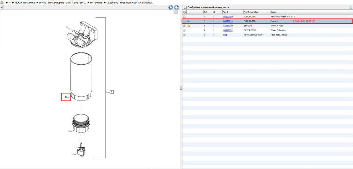This screenshot has height=169, width=353.
Task: Select the 'FILTER BOWL' description cell
Action: 250,31
